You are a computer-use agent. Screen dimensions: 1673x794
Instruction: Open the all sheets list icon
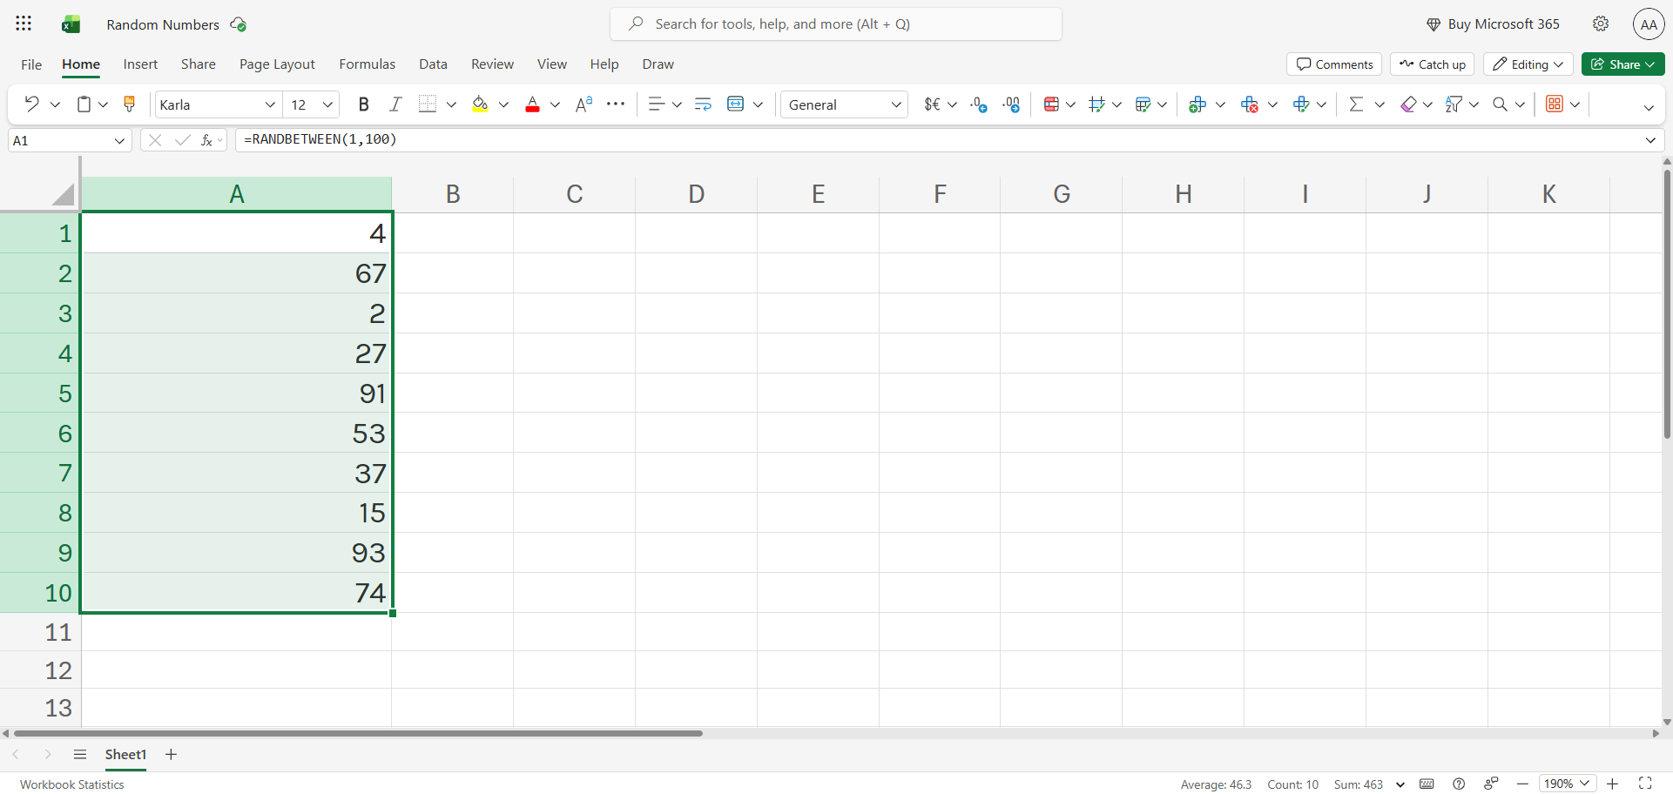pos(80,754)
